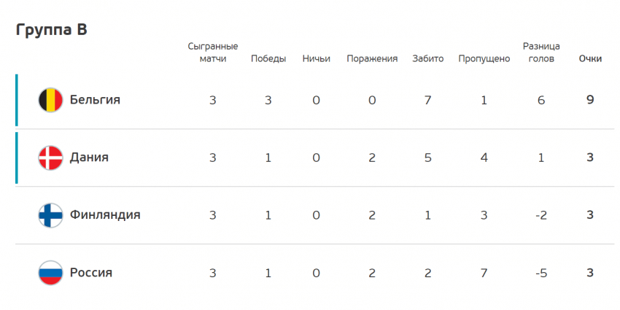Image resolution: width=620 pixels, height=310 pixels.
Task: Open the Дания team link
Action: point(89,158)
